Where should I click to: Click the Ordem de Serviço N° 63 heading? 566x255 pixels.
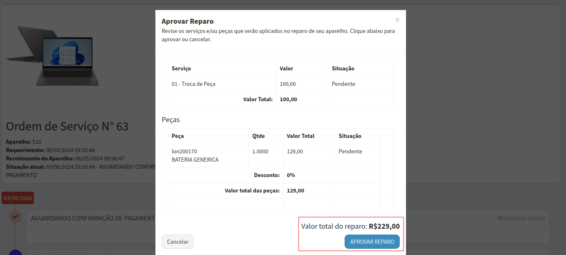(x=67, y=126)
